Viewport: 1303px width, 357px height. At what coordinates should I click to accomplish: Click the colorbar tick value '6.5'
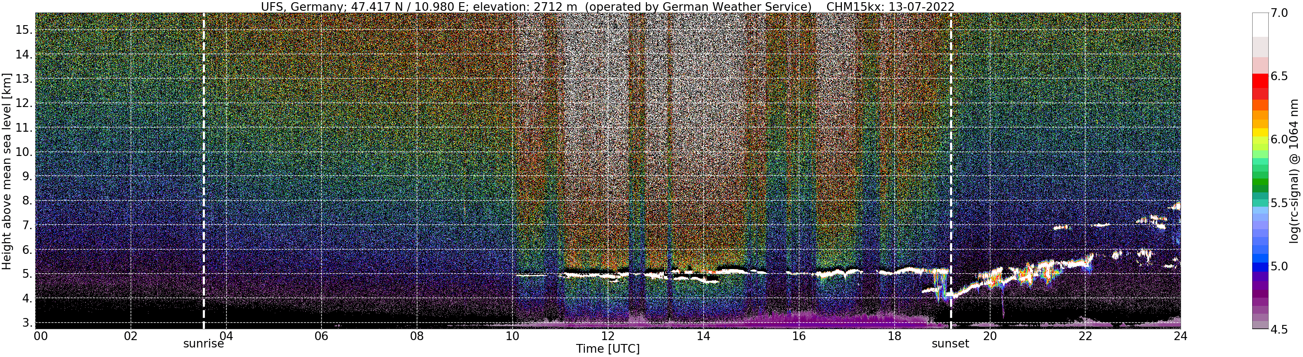[1279, 76]
